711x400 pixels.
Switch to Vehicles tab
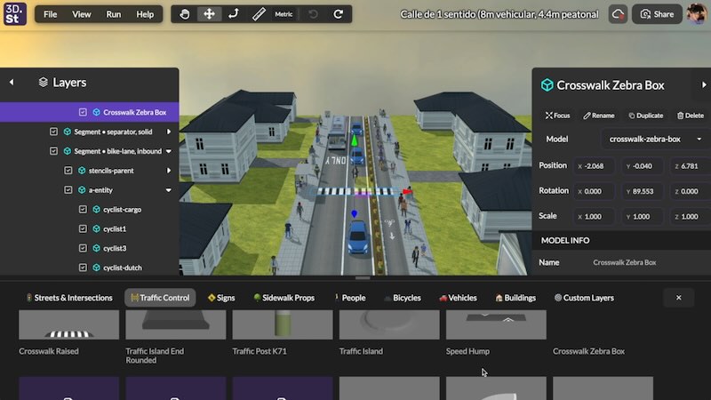pyautogui.click(x=458, y=298)
